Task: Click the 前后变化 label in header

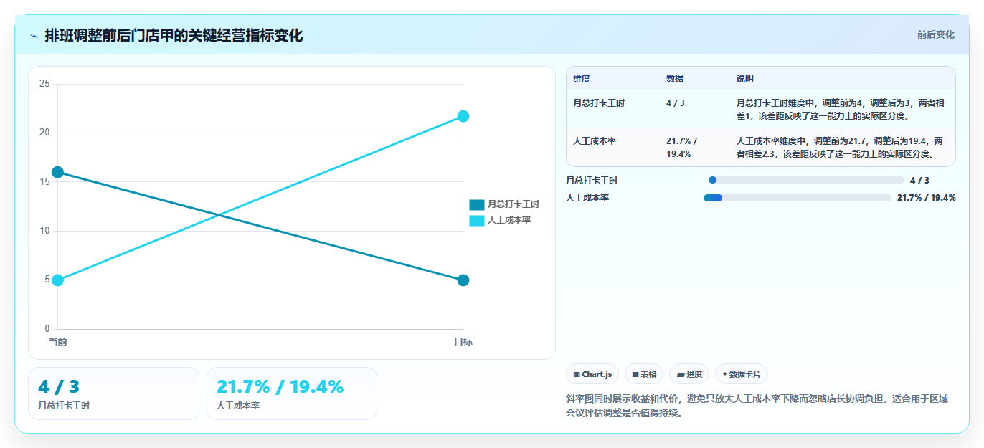Action: [935, 34]
